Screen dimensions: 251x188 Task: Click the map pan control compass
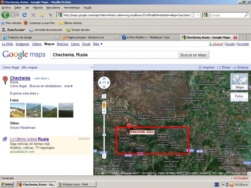(x=104, y=83)
